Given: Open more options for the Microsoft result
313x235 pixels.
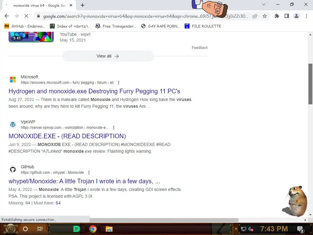Looking at the screenshot, I should pyautogui.click(x=119, y=83).
